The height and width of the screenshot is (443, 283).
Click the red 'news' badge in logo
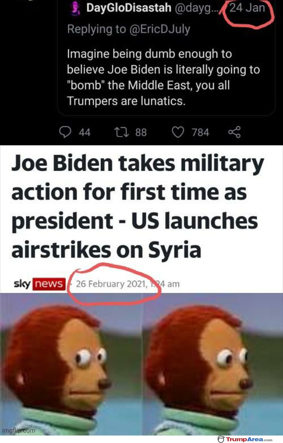(x=49, y=284)
